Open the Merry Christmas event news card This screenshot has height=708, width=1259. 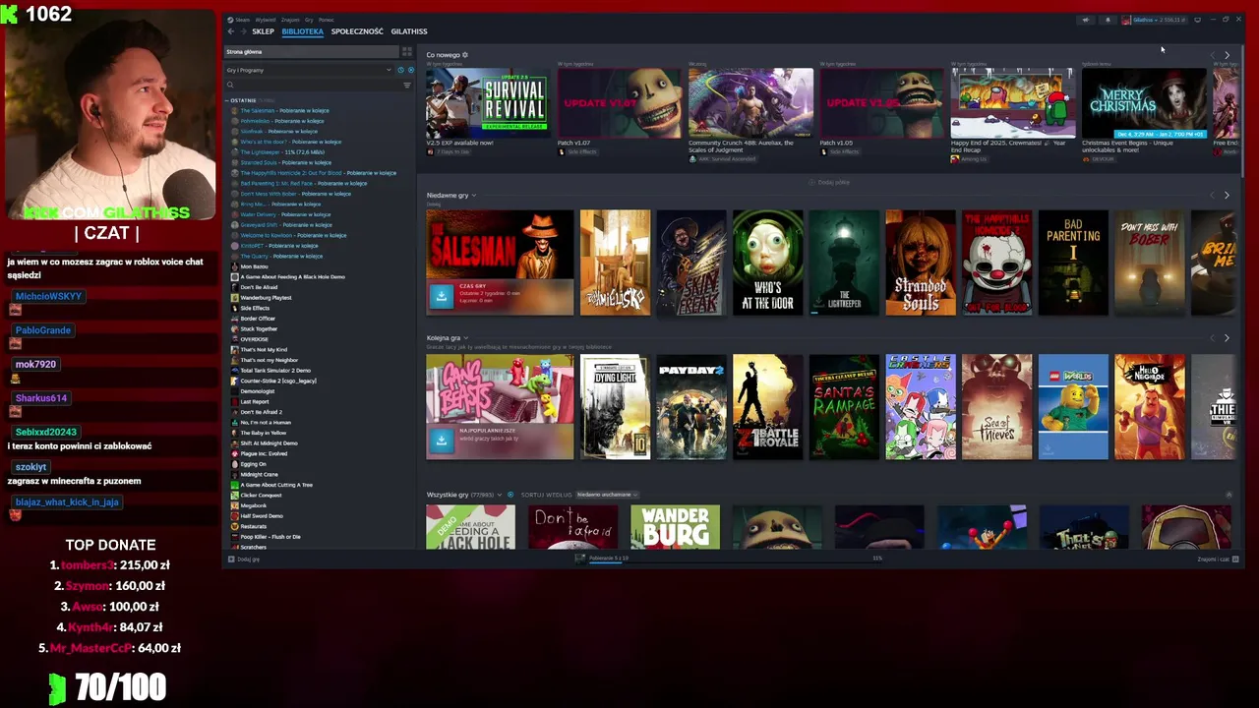point(1144,103)
